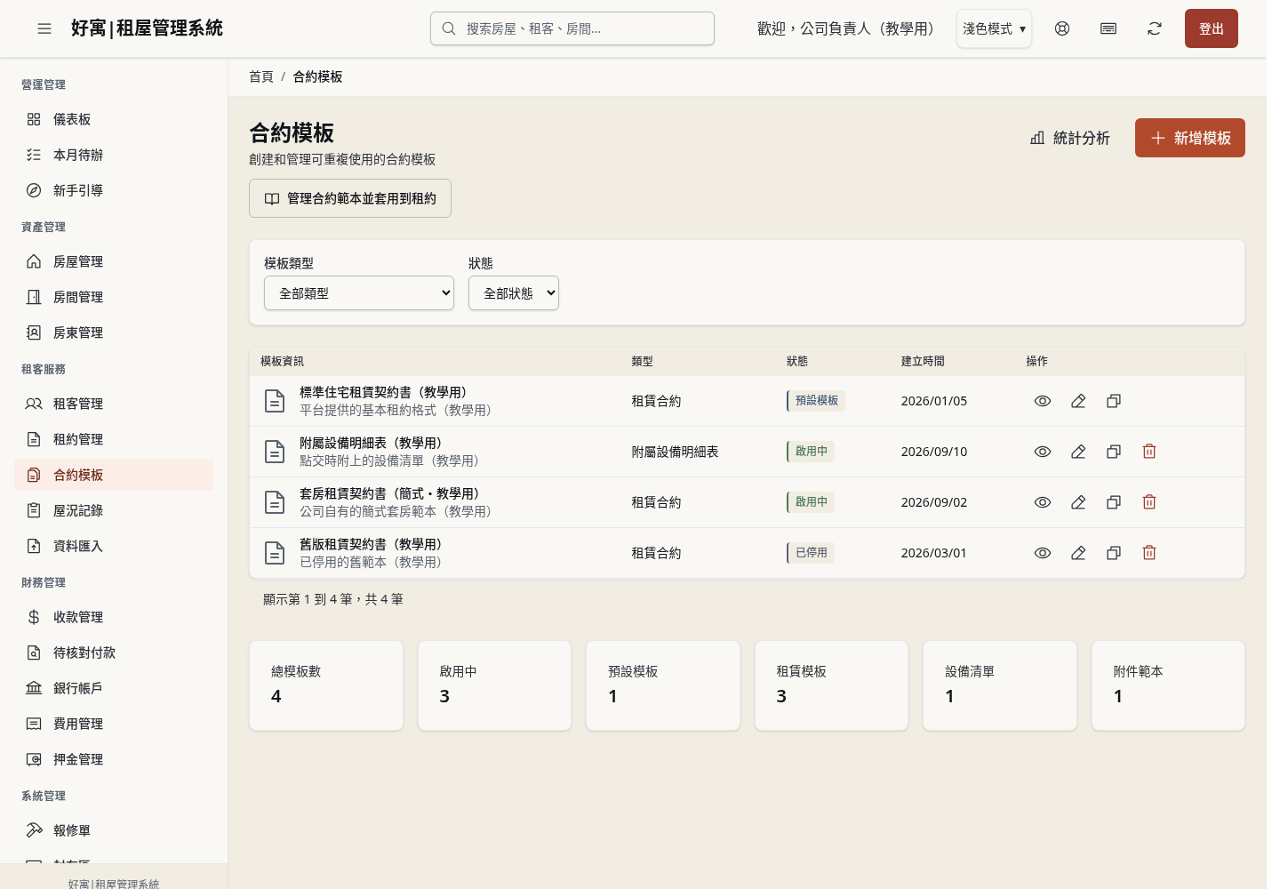Open the 狀態 filter dropdown
This screenshot has width=1280, height=889.
coord(514,293)
